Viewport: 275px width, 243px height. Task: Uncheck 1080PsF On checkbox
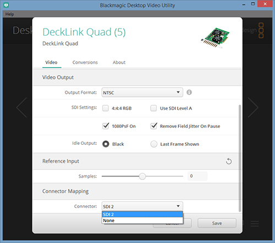point(106,126)
